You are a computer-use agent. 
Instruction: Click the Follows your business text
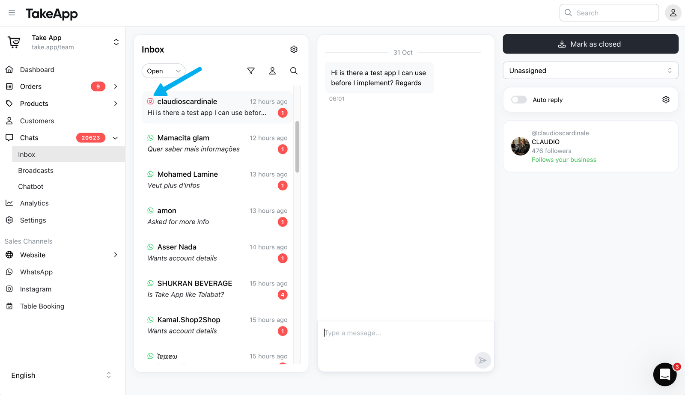click(564, 160)
